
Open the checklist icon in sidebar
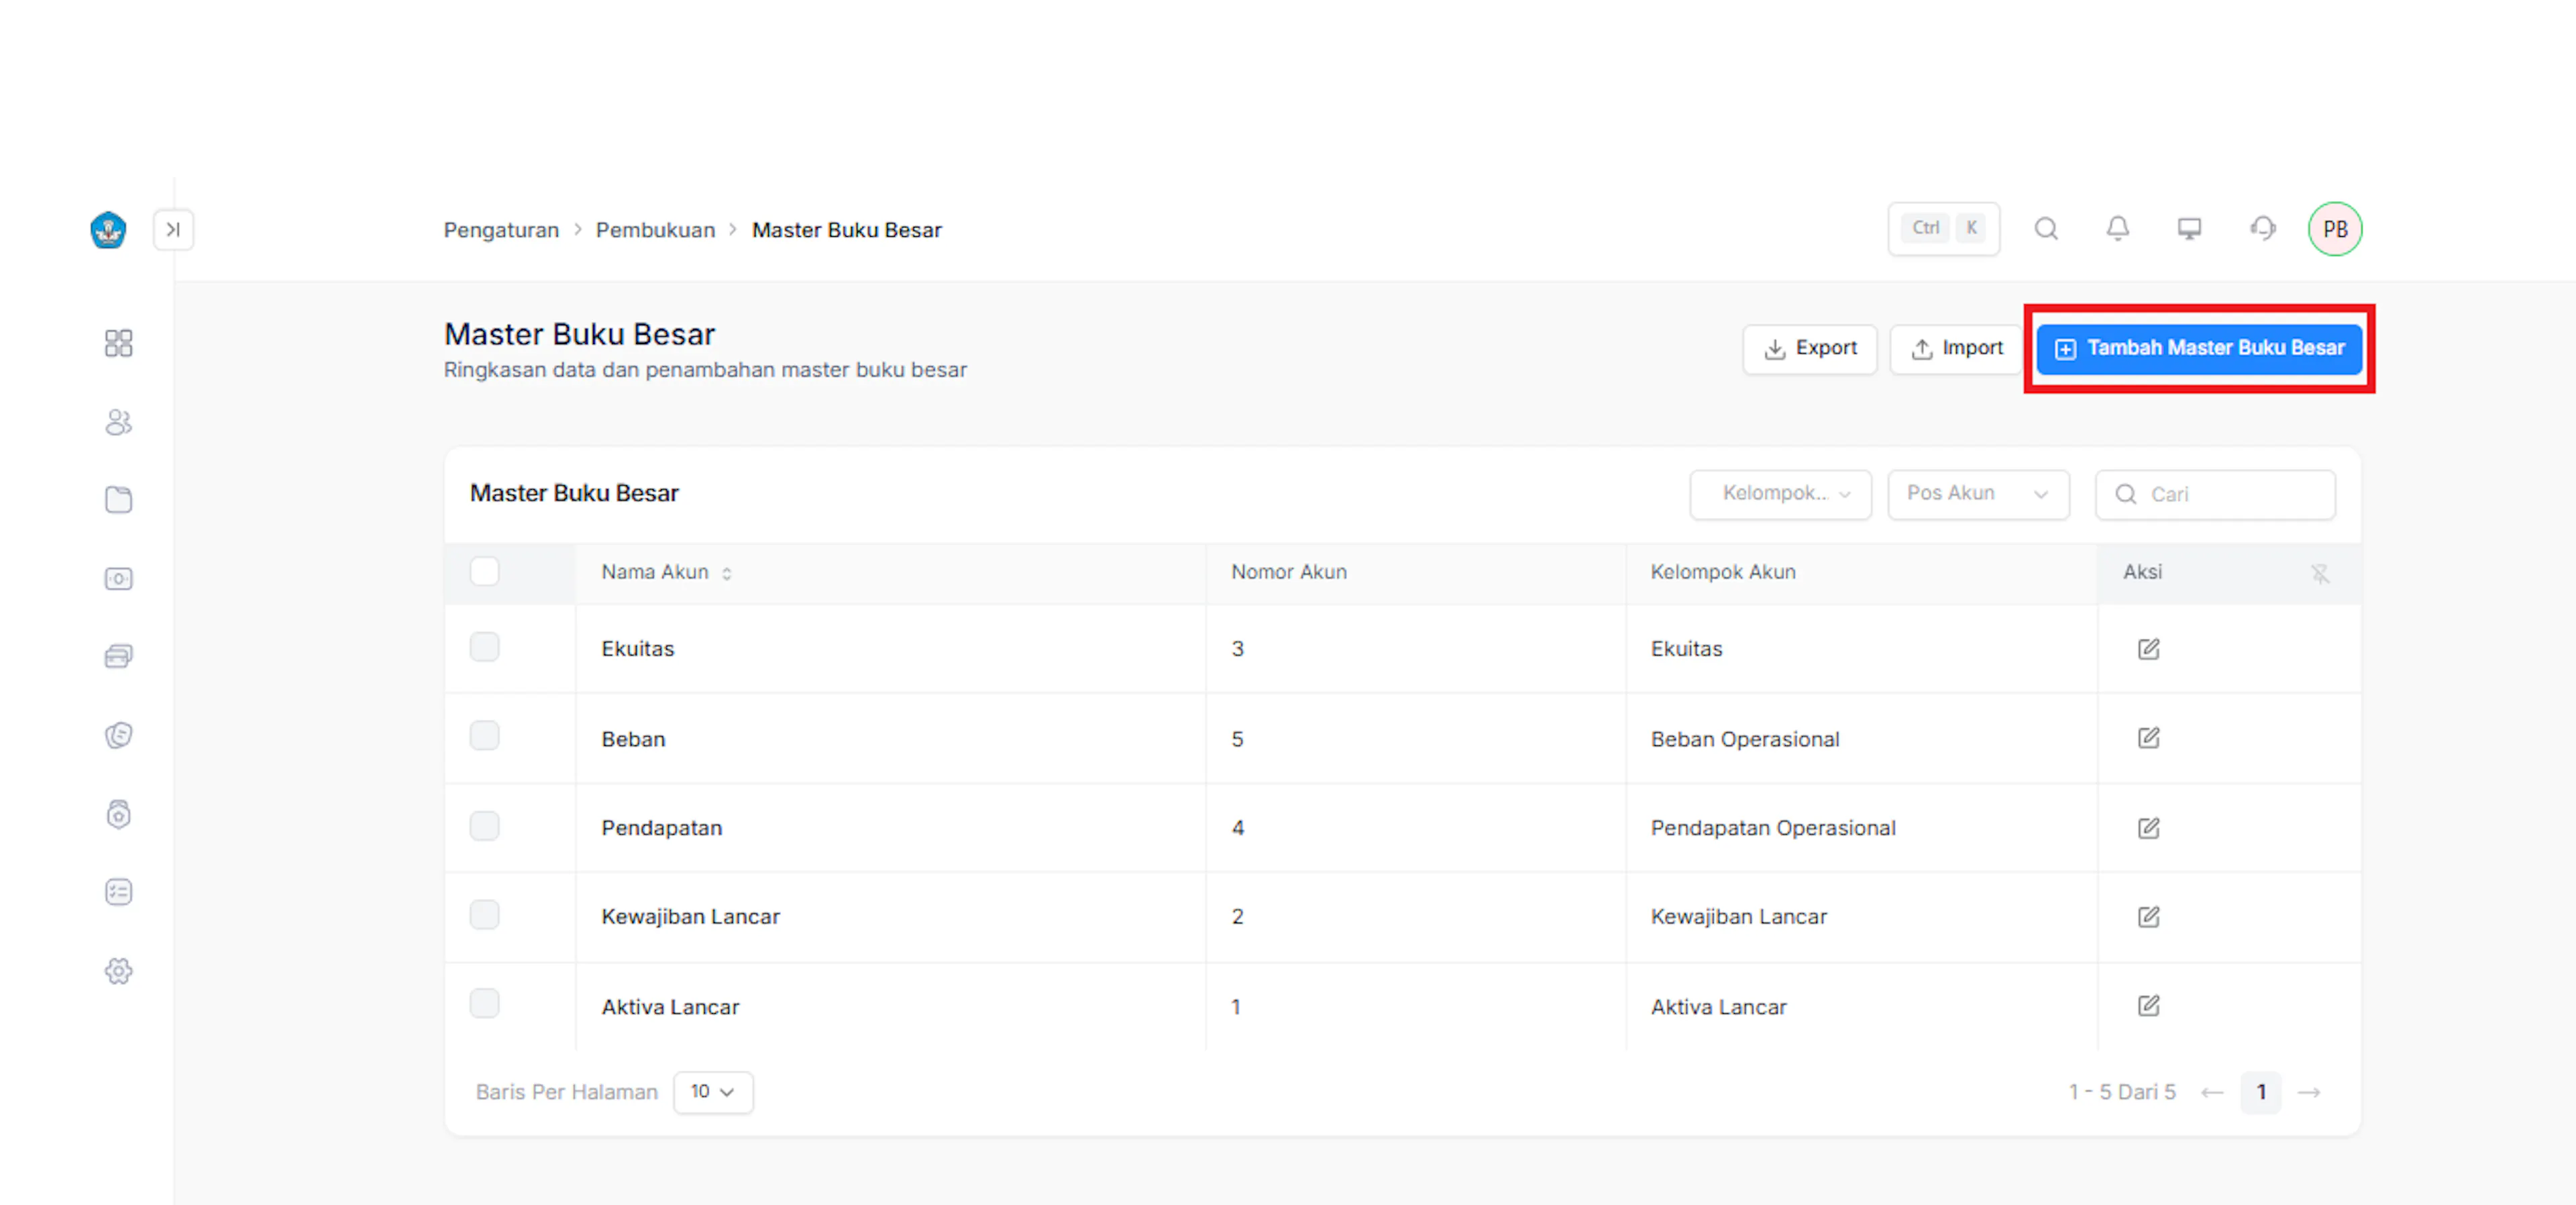click(x=118, y=892)
